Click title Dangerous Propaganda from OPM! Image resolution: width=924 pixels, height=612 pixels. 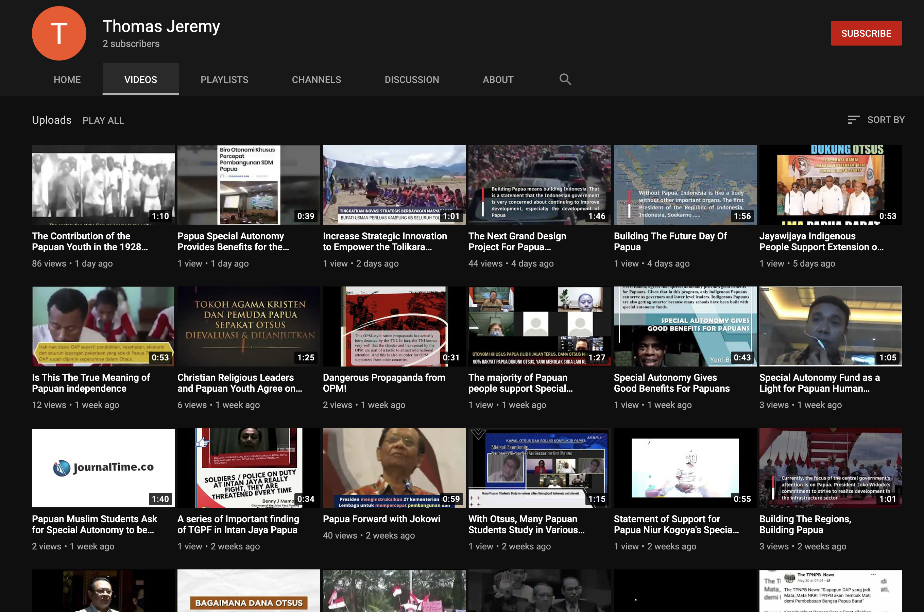pyautogui.click(x=384, y=383)
